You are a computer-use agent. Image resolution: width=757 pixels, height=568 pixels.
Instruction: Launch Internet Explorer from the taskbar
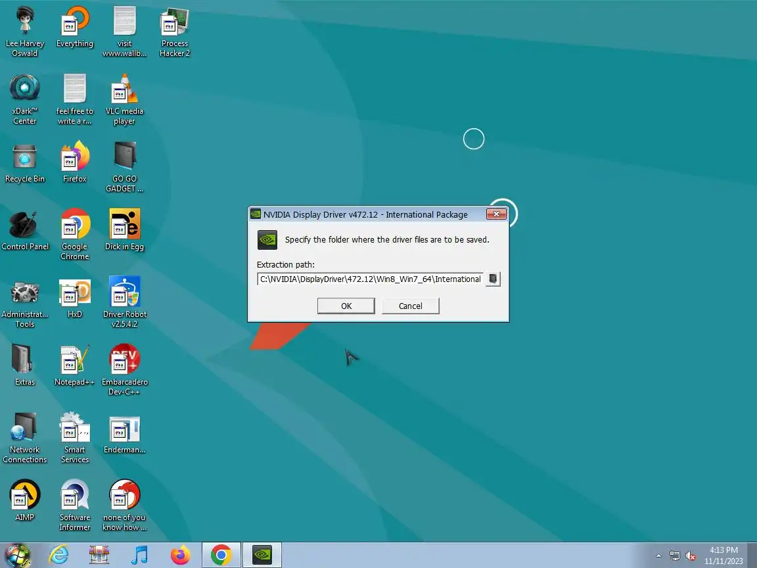click(59, 555)
